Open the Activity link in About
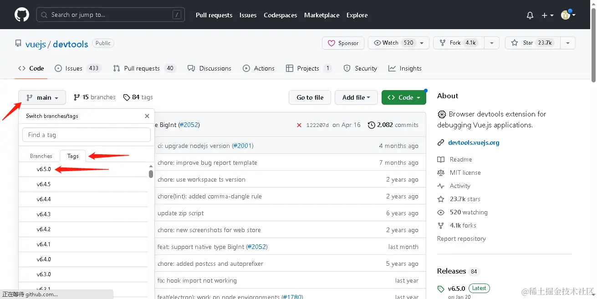Screen dimensions: 597x299 [x=454, y=186]
